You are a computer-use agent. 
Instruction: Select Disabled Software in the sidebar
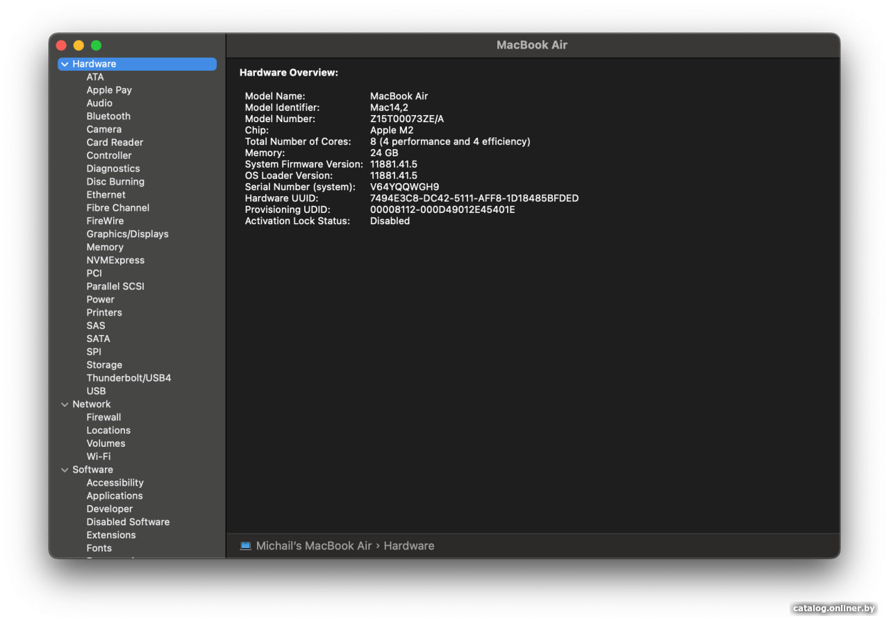click(128, 522)
